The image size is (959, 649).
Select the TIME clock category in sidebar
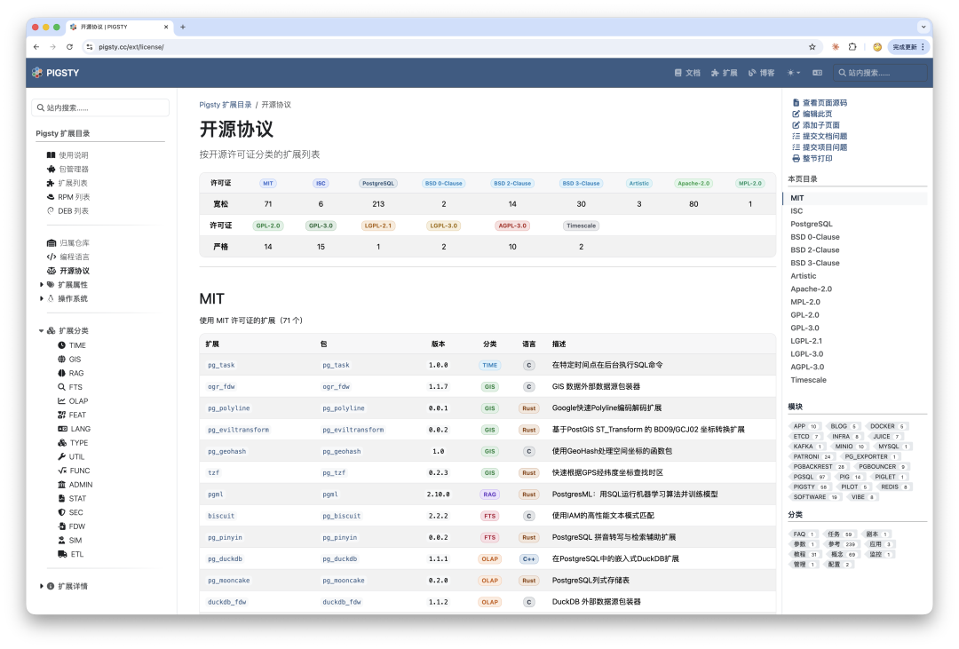pos(72,345)
